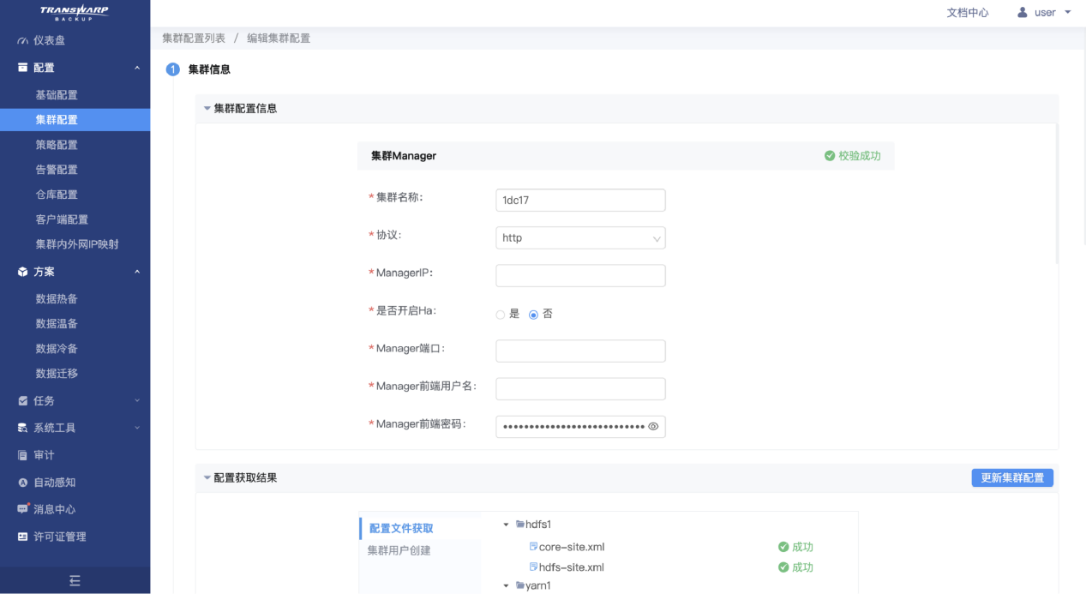Collapse the 集群配置信息 section
1086x594 pixels.
[207, 109]
